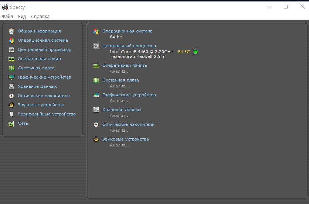Close the Speccy window
Image resolution: width=309 pixels, height=204 pixels.
point(302,7)
